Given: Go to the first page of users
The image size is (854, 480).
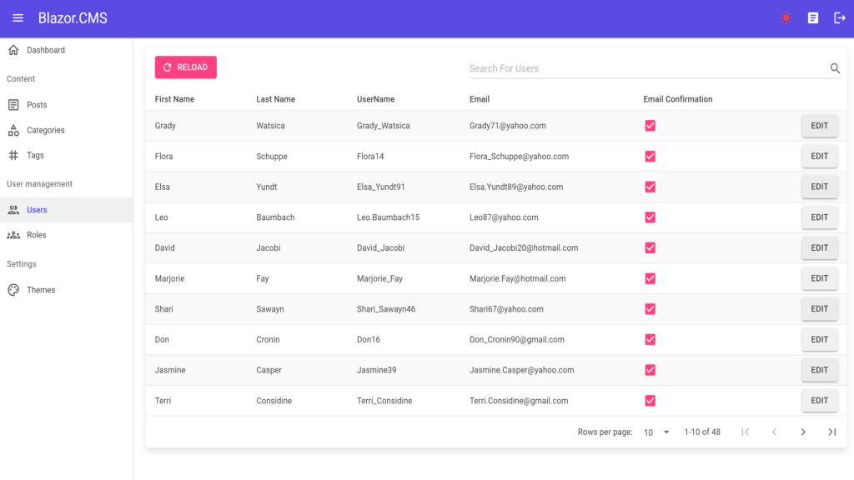Looking at the screenshot, I should tap(746, 432).
